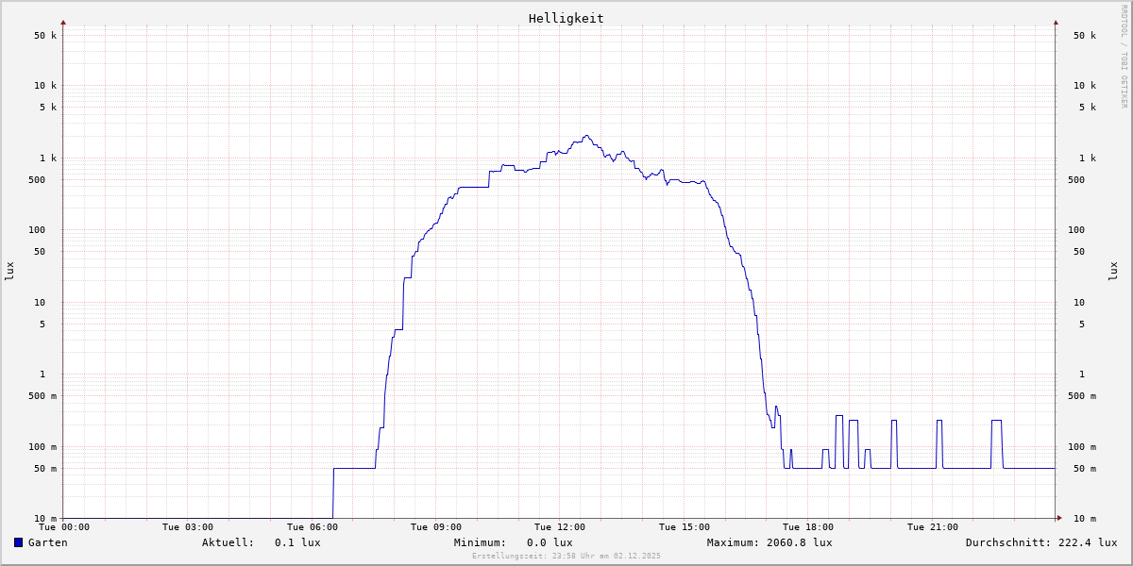
Task: Click the Tue 06:00 time axis label
Action: [312, 527]
